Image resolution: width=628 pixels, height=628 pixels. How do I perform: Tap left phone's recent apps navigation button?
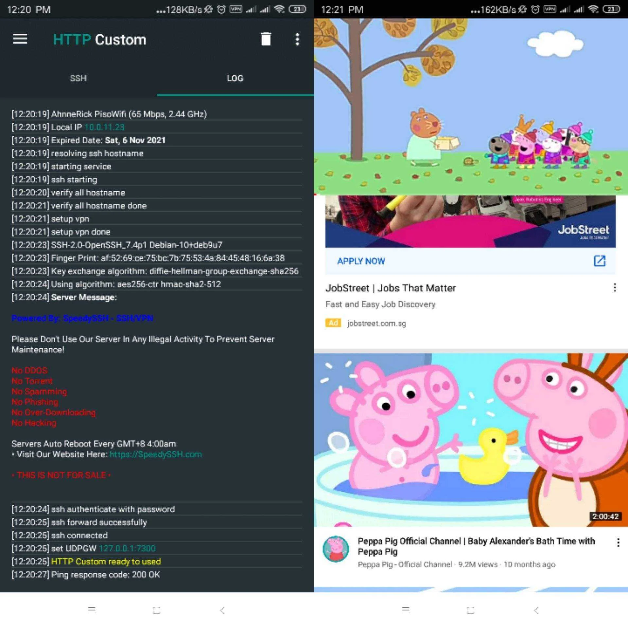click(92, 609)
